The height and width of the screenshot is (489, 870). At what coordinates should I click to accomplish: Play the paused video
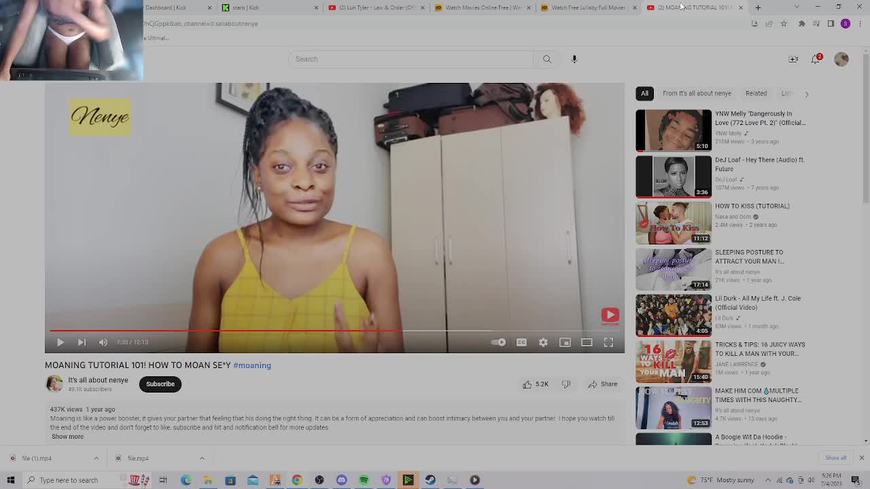point(60,342)
